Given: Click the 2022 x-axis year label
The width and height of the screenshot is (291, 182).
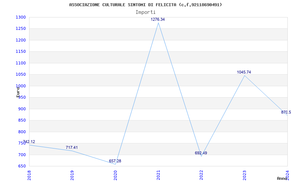Looking at the screenshot, I should pyautogui.click(x=202, y=175).
